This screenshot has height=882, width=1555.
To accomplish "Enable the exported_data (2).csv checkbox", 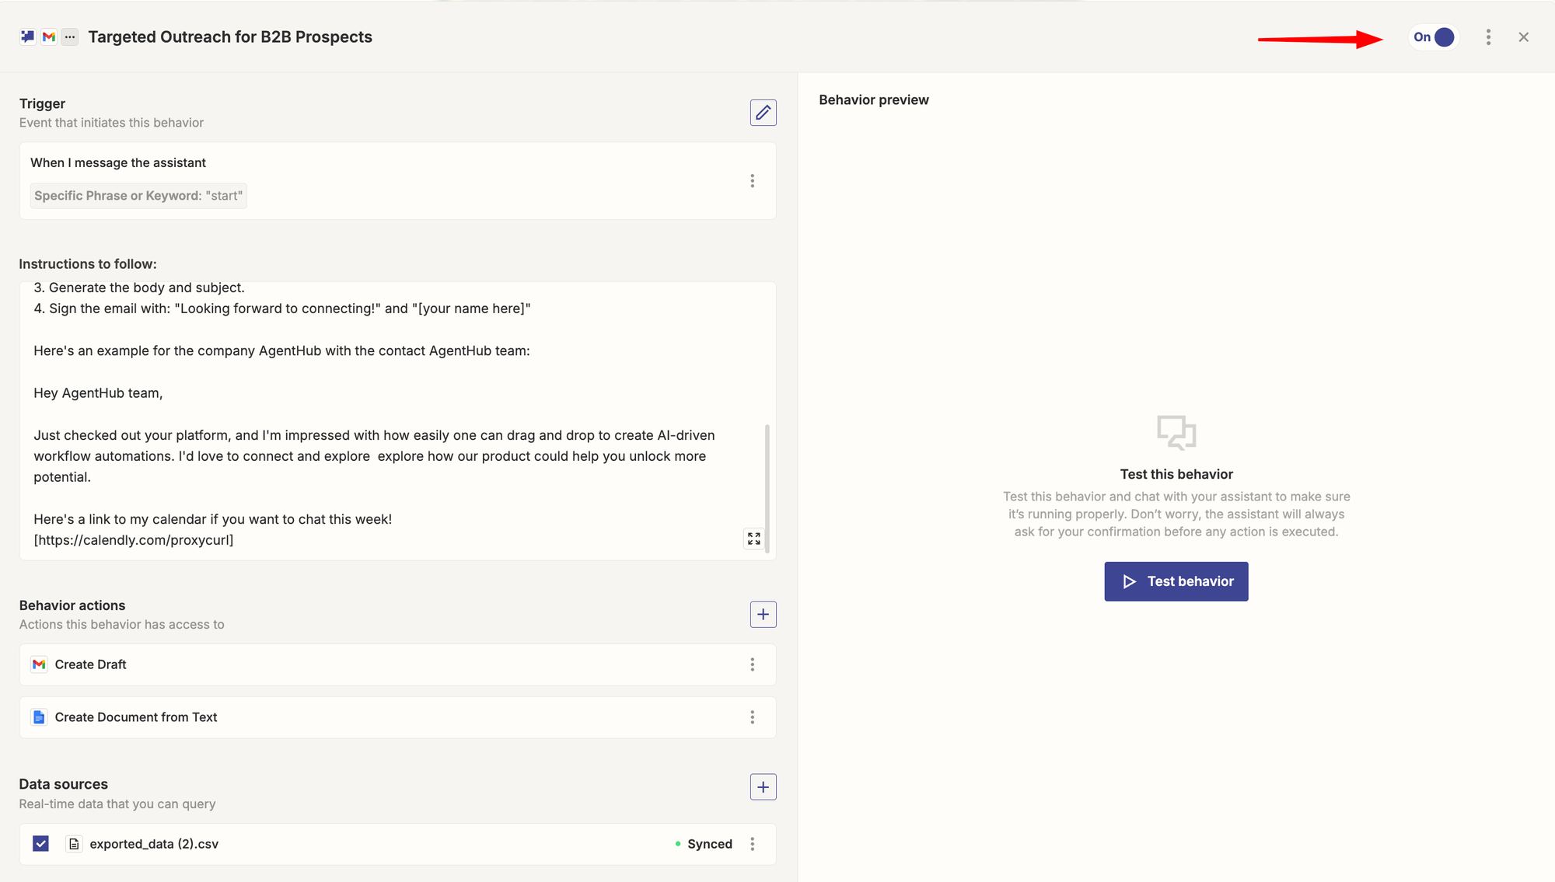I will [x=40, y=844].
